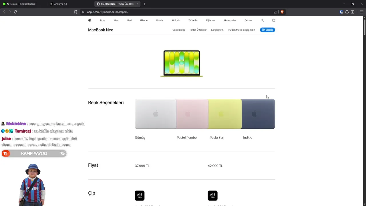Go back with the browser back arrow

tap(4, 12)
